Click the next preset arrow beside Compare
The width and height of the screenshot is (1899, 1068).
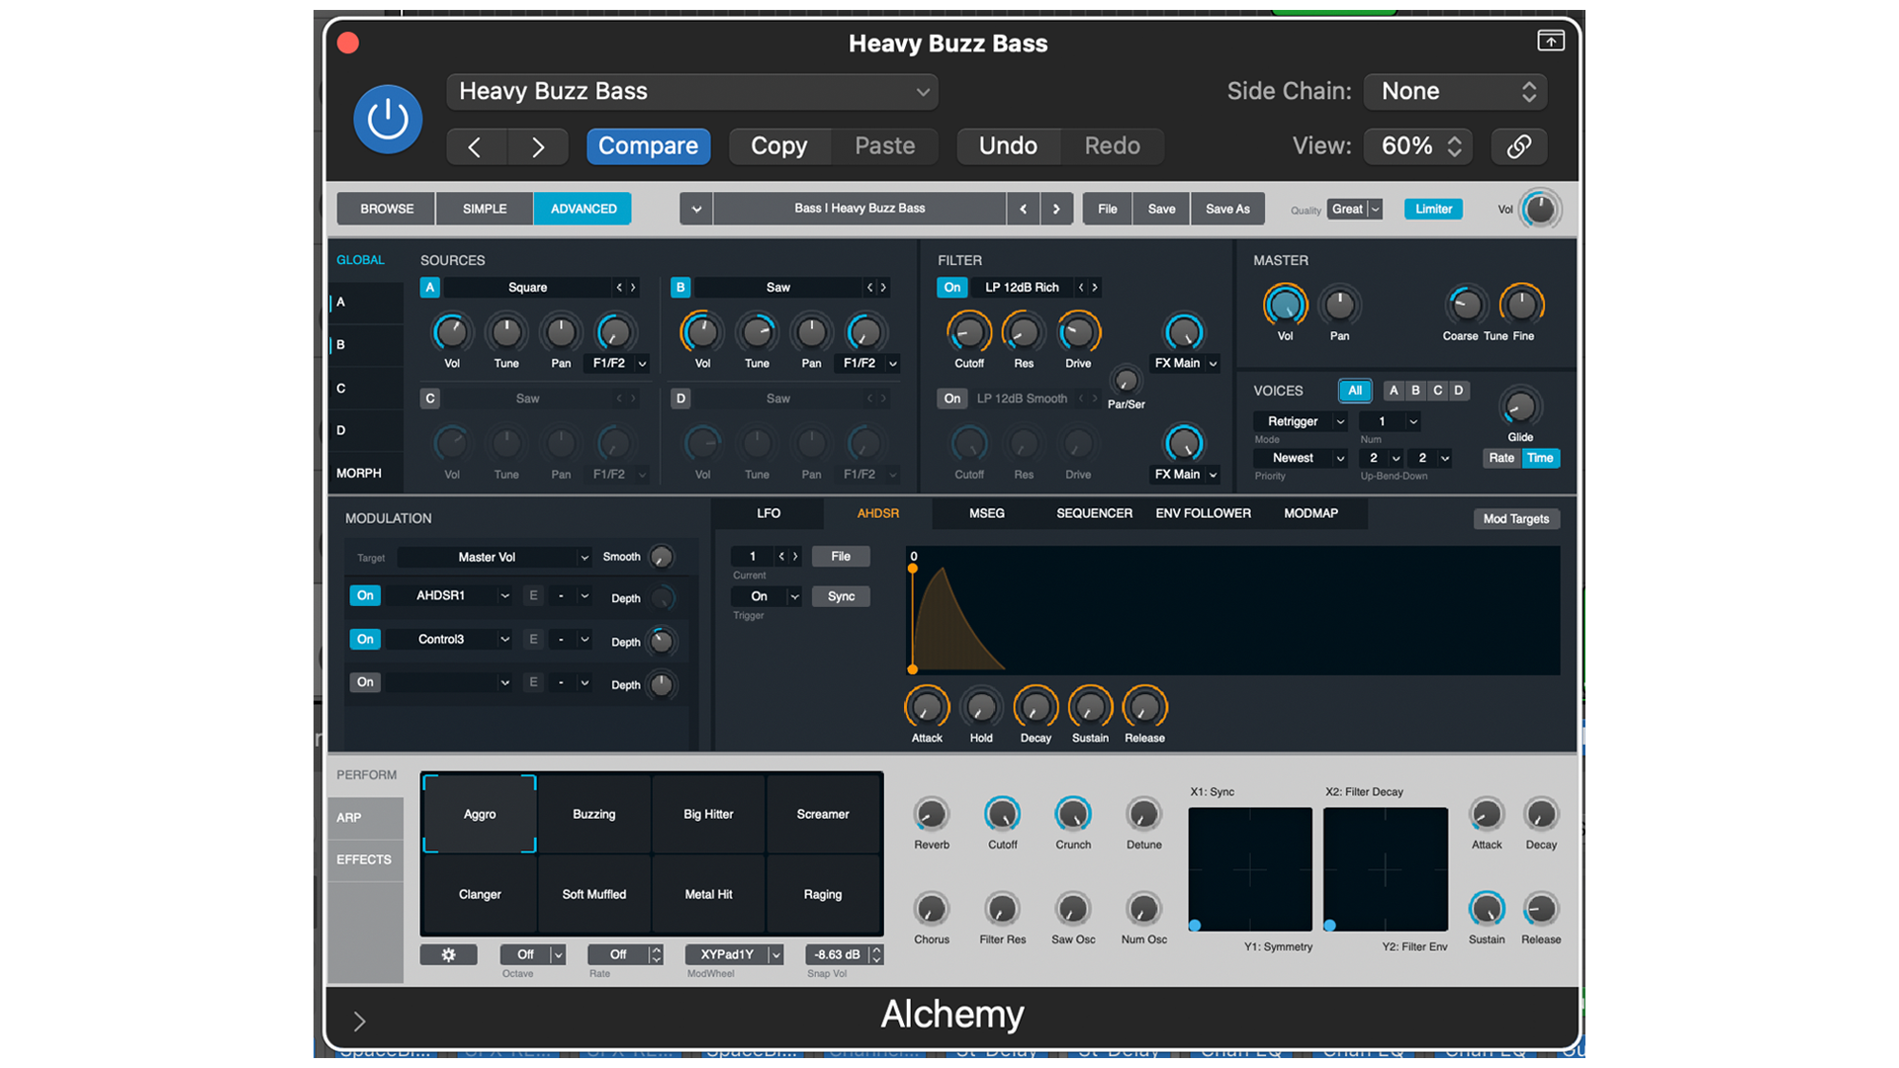pyautogui.click(x=537, y=146)
